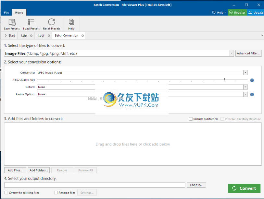Click the JPEG Quality slider handle
Screen dimensions: 264x199
point(225,79)
